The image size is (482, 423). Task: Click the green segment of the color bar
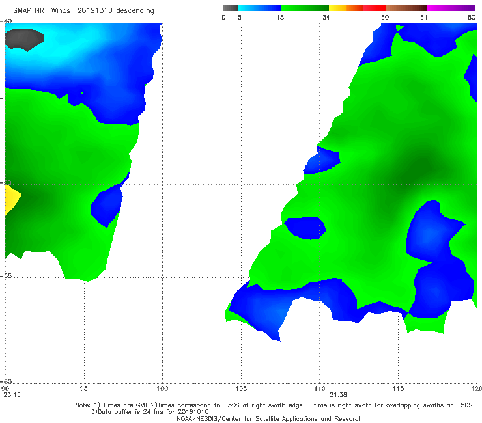[x=305, y=8]
